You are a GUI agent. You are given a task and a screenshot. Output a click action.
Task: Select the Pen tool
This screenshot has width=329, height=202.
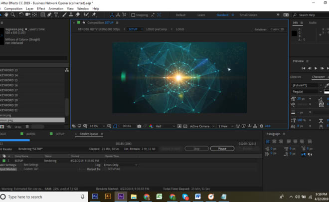point(49,14)
